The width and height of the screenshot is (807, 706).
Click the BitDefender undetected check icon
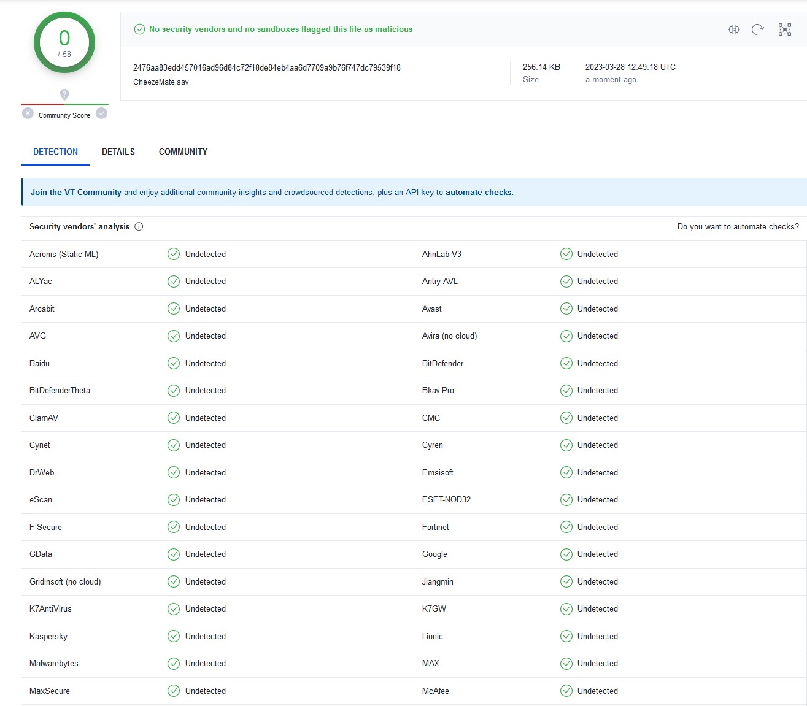tap(566, 363)
